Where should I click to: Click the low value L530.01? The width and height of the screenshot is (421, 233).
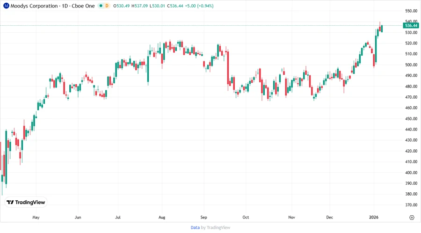tap(157, 6)
